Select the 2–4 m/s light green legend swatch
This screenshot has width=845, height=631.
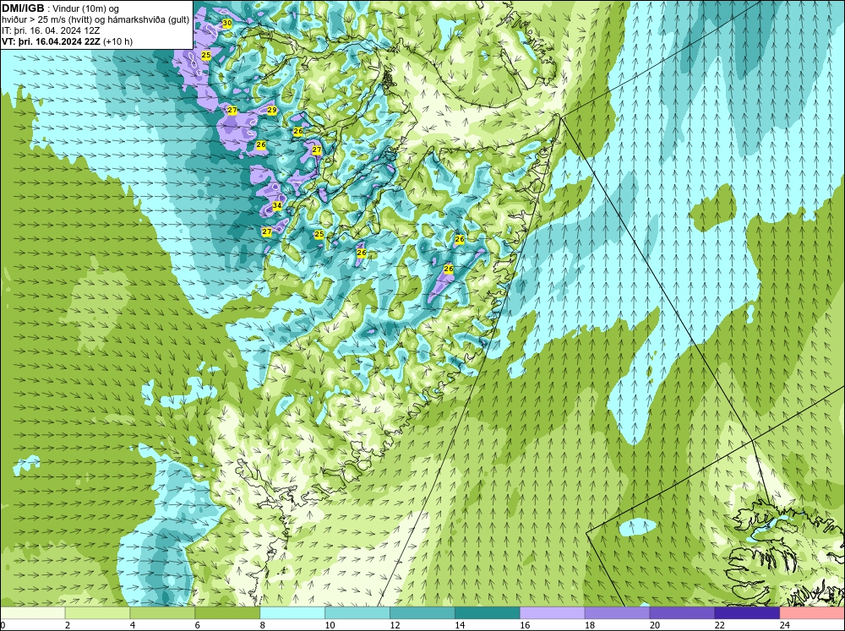(x=97, y=612)
